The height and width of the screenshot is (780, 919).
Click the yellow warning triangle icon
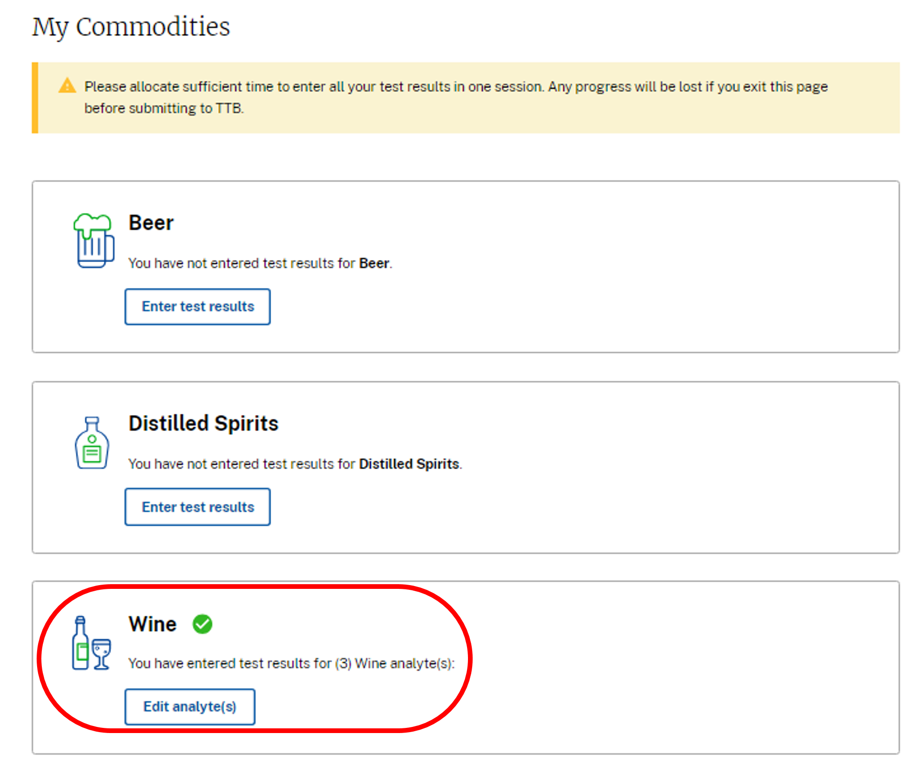point(67,86)
